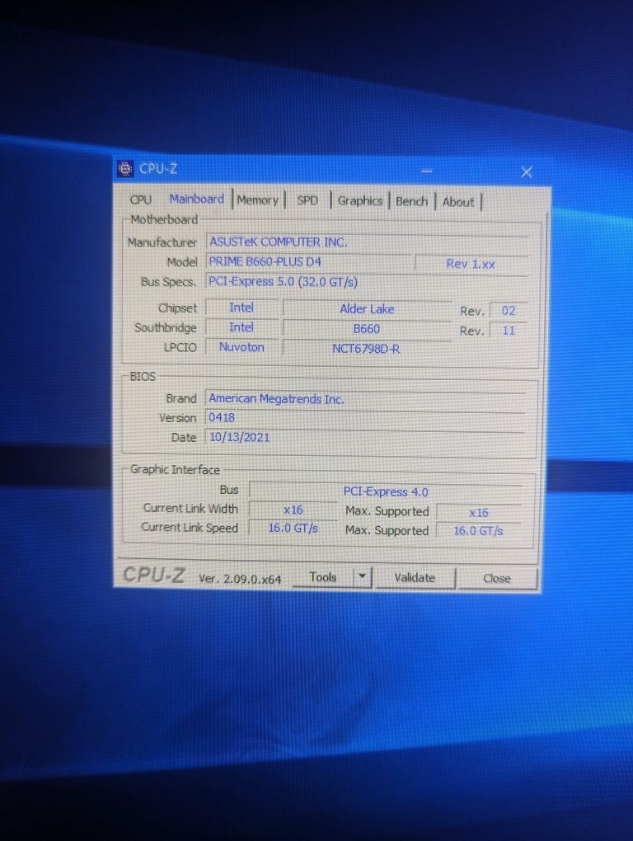Click the American Megatrends Inc. BIOS brand
Screen dimensions: 633x841
coord(366,399)
